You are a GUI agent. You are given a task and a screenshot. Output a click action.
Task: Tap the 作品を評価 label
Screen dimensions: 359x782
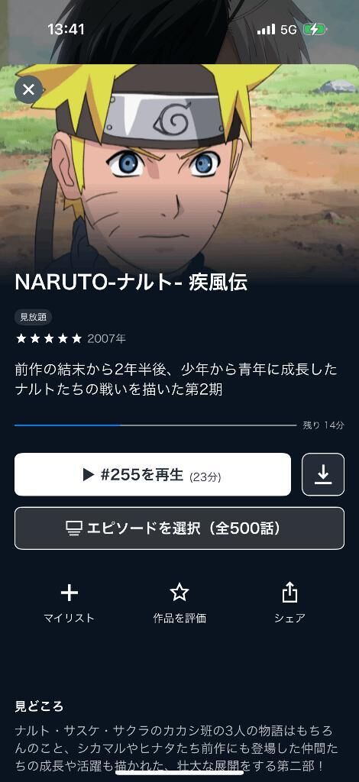coord(179,618)
